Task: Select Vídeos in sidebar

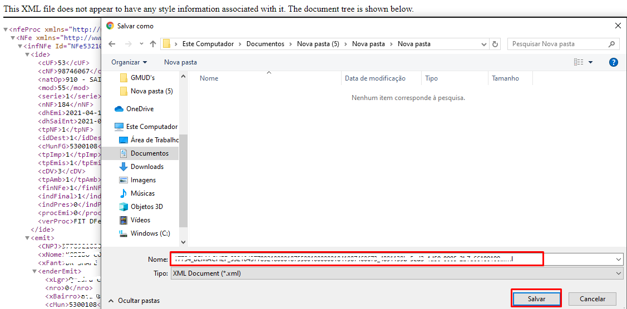Action: tap(135, 220)
